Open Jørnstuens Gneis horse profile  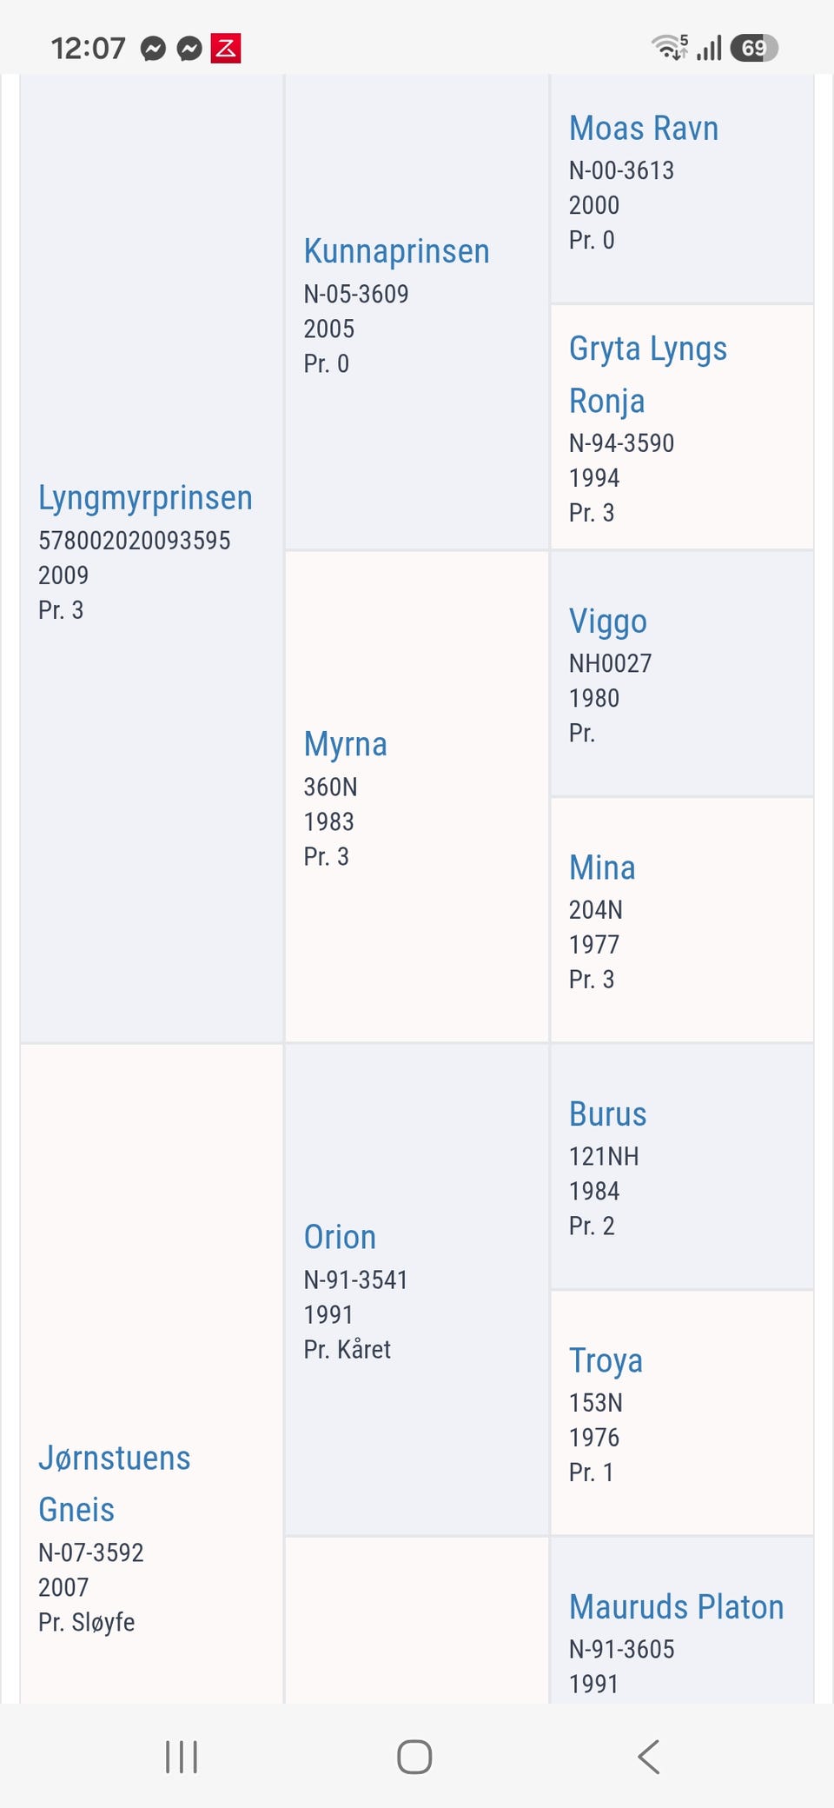click(114, 1484)
